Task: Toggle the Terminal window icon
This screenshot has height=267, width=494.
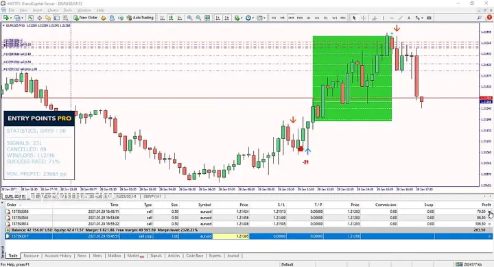Action: [x=57, y=18]
